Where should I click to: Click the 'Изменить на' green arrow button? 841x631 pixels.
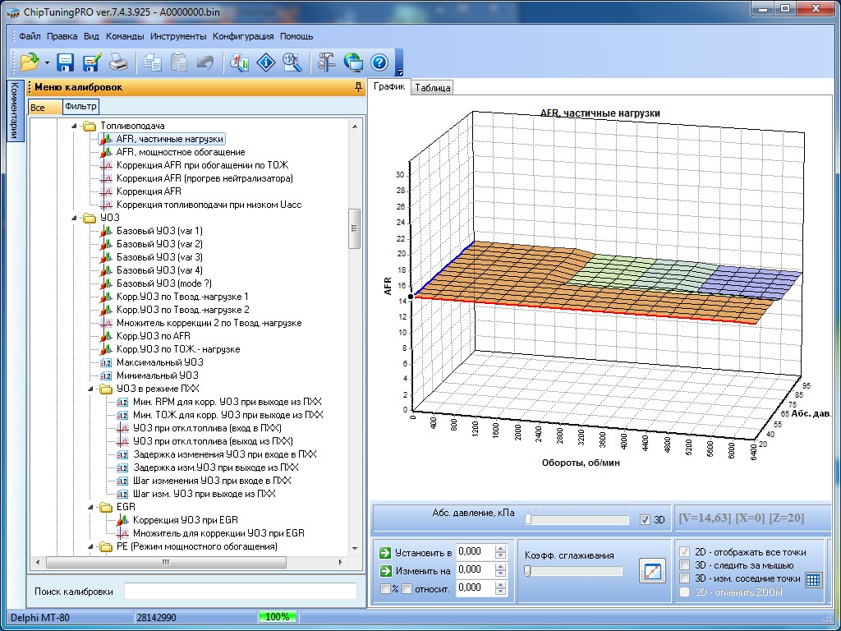[x=386, y=570]
